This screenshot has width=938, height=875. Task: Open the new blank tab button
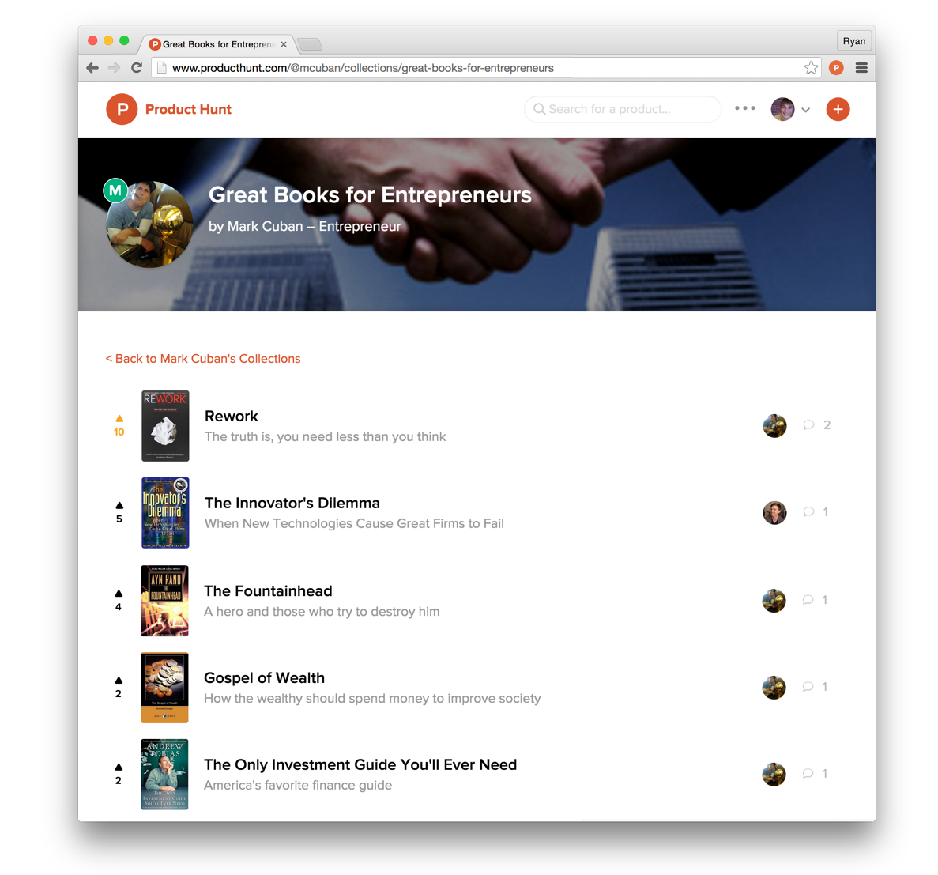(x=309, y=44)
